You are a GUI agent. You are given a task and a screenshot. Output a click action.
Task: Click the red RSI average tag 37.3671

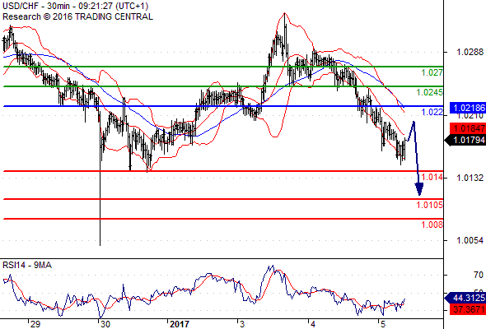pos(468,309)
